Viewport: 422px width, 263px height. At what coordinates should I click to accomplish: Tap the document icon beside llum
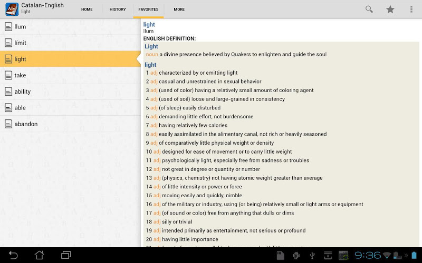[8, 27]
